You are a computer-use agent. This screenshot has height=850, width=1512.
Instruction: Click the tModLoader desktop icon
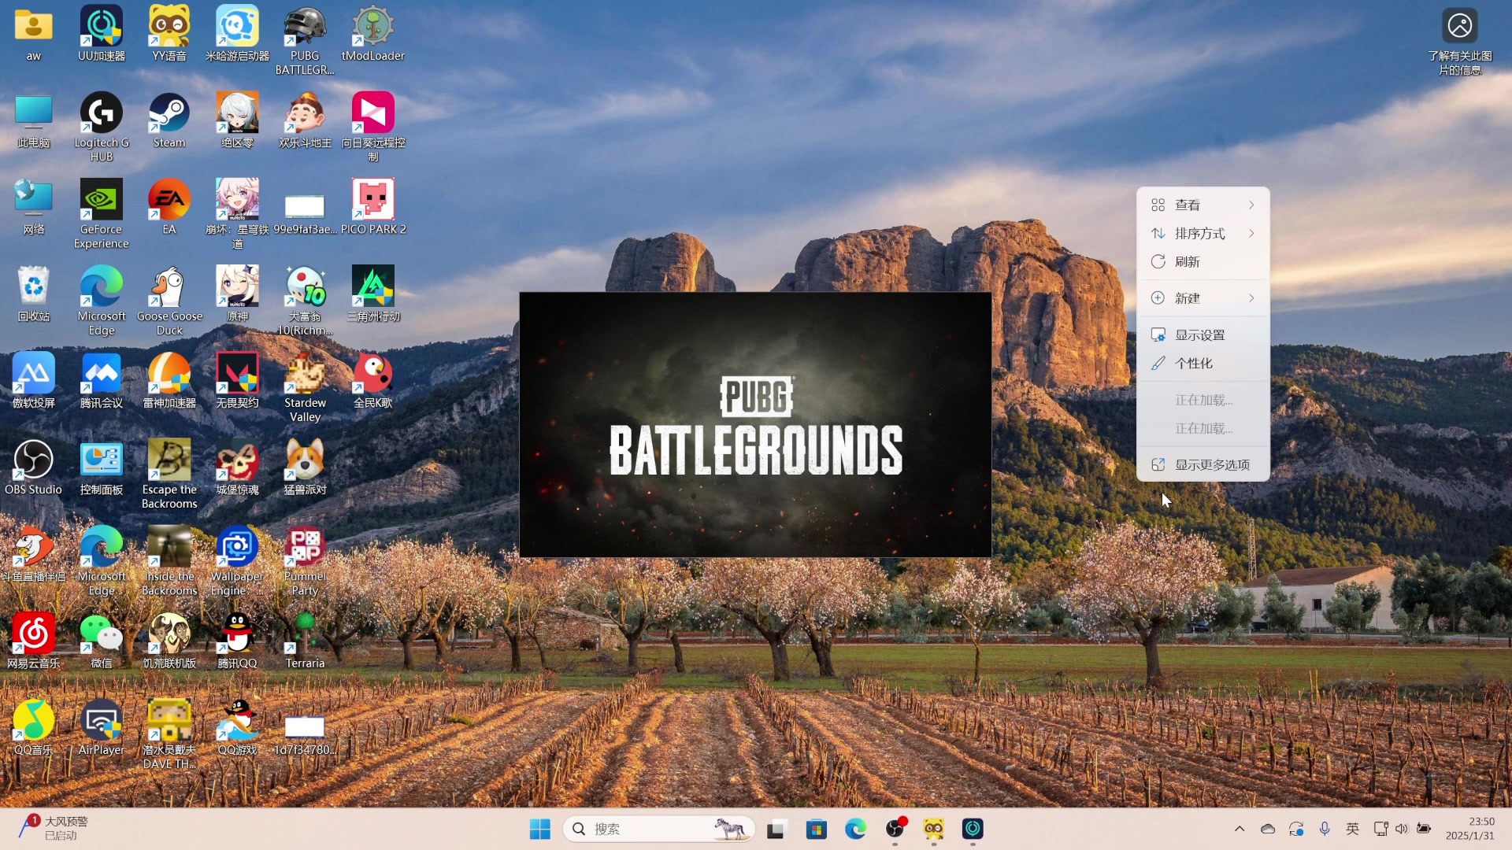click(x=372, y=28)
